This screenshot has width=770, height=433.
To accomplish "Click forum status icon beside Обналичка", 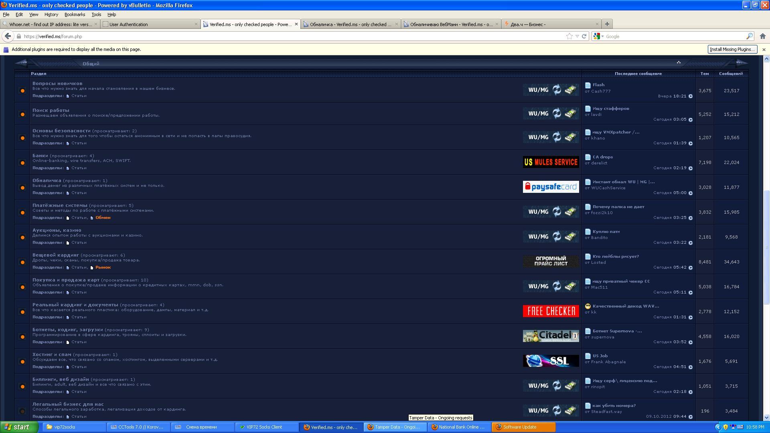I will pos(22,187).
